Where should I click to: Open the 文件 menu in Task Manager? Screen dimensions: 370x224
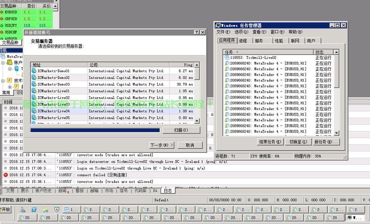(x=223, y=32)
